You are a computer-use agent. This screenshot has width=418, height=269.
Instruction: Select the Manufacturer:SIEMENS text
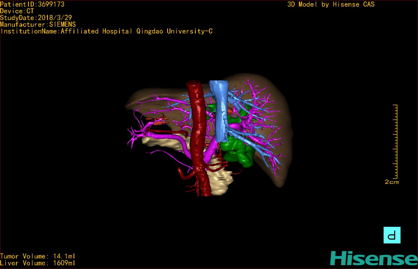(x=38, y=25)
